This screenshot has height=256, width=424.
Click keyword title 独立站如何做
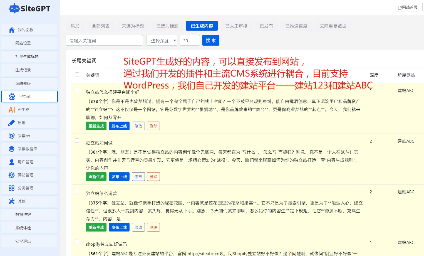coord(99,143)
